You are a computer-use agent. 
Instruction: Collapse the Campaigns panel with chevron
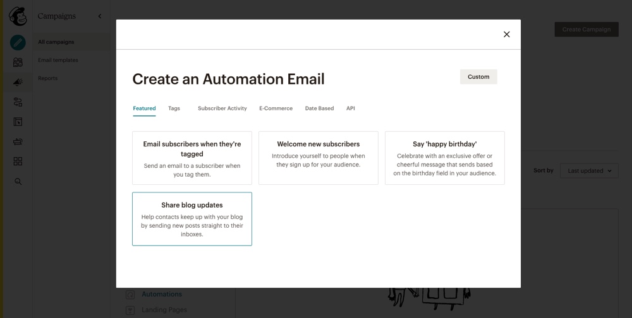[100, 16]
